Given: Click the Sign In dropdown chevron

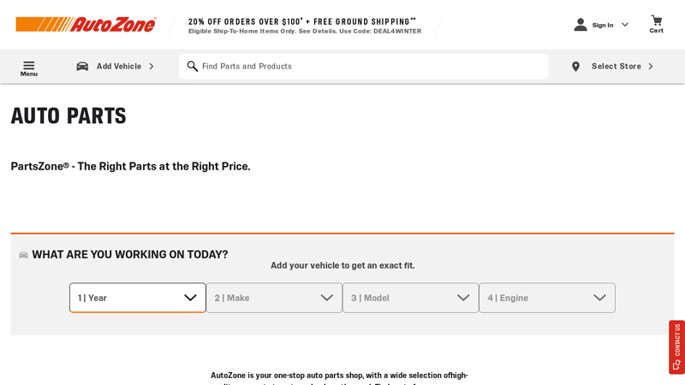Looking at the screenshot, I should [x=625, y=25].
